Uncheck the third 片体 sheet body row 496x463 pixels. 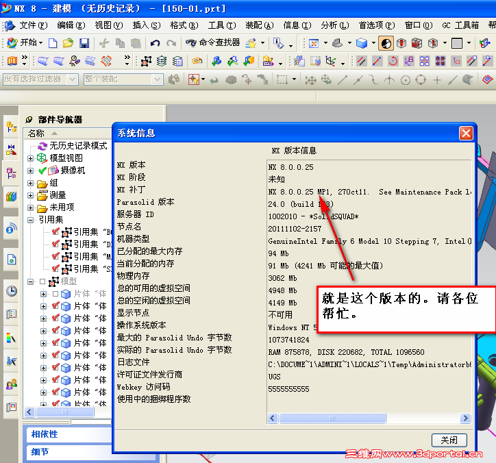pos(55,318)
